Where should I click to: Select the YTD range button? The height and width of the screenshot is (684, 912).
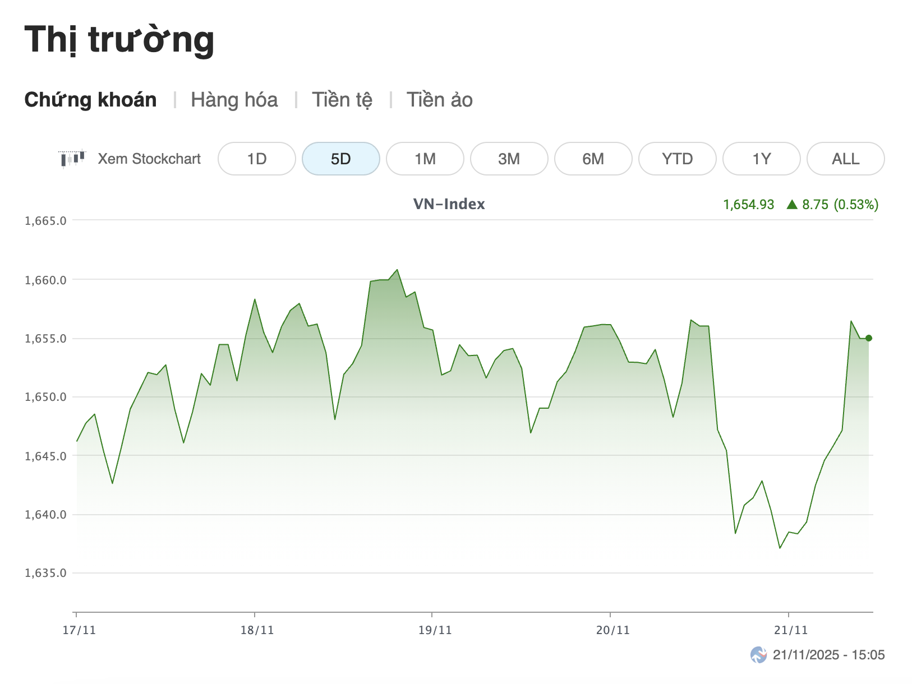click(x=677, y=159)
